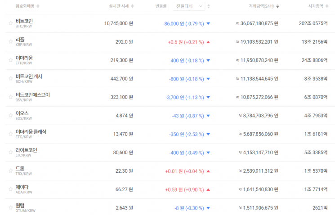Open the 비트코인에스브이 coin link

tap(33, 95)
